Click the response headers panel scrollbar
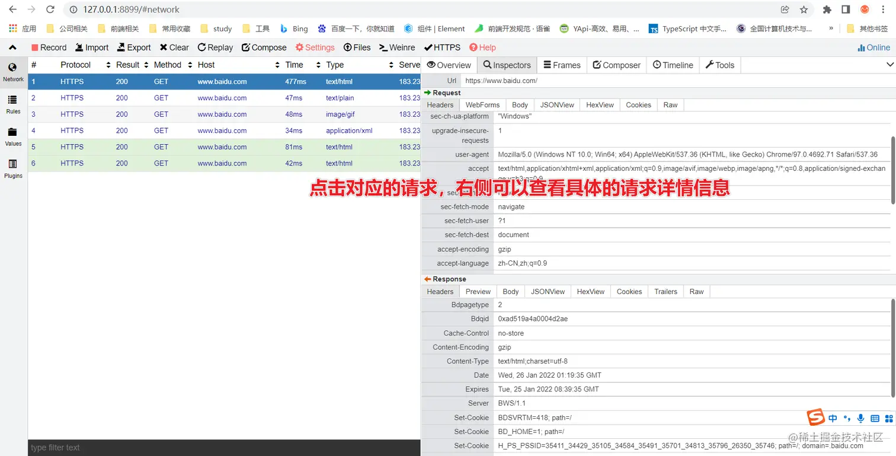The width and height of the screenshot is (896, 456). tap(892, 347)
